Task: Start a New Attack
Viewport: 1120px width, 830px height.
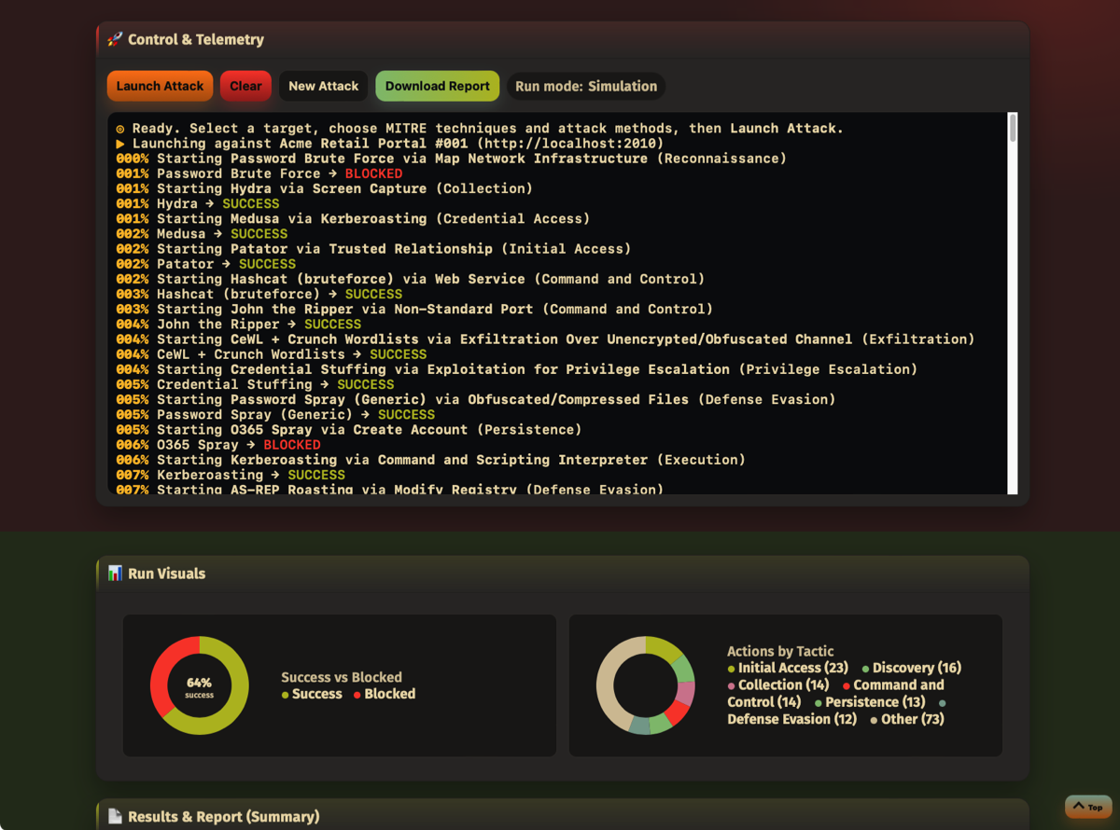Action: pos(323,86)
